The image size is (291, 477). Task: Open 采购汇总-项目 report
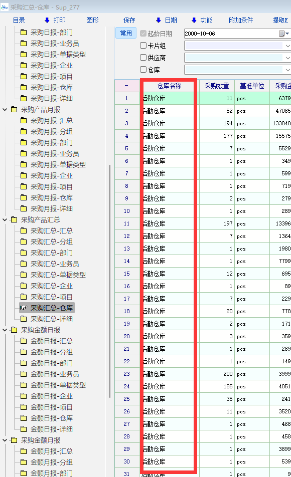[x=52, y=297]
